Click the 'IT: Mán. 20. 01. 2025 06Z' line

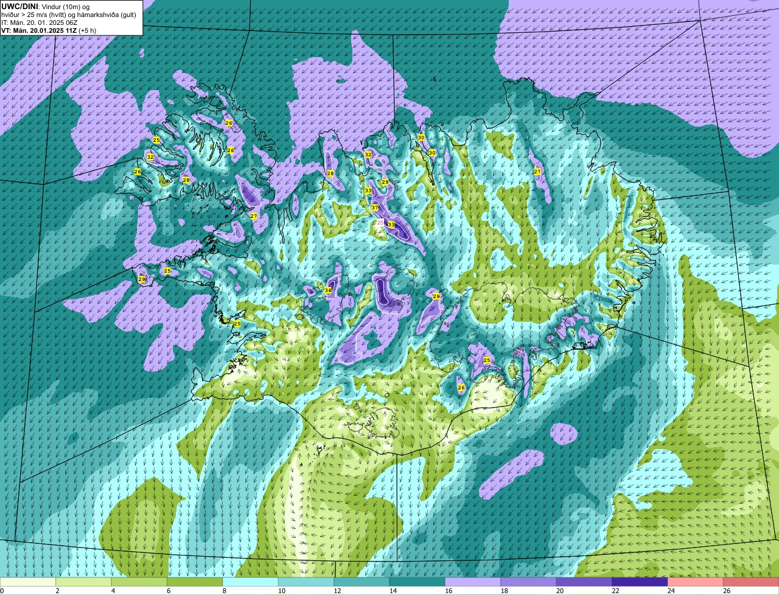tap(40, 23)
